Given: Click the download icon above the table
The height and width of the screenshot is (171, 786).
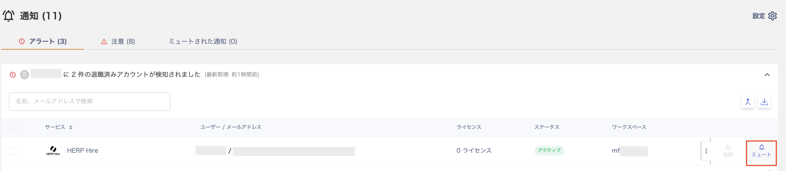Looking at the screenshot, I should pos(764,102).
